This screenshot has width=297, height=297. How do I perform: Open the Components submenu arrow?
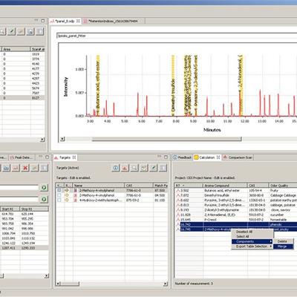(x=271, y=241)
